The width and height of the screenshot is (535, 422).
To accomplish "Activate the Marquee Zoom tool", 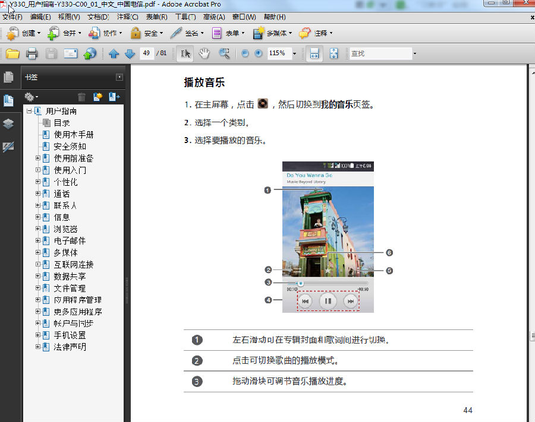I will 224,53.
